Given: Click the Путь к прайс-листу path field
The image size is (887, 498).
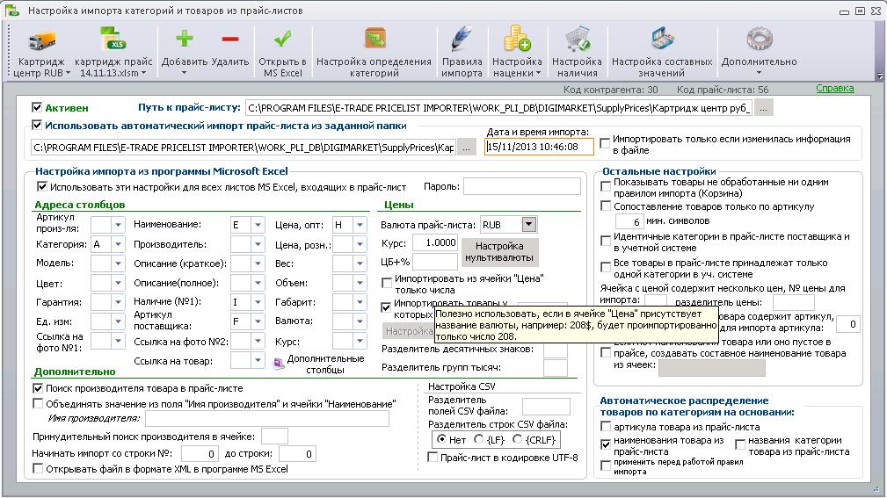Looking at the screenshot, I should point(498,108).
